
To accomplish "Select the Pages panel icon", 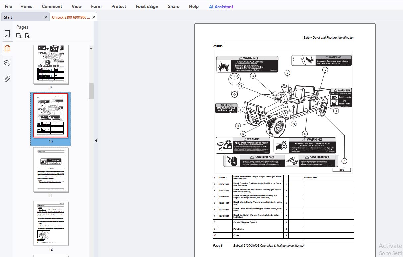I will 7,49.
